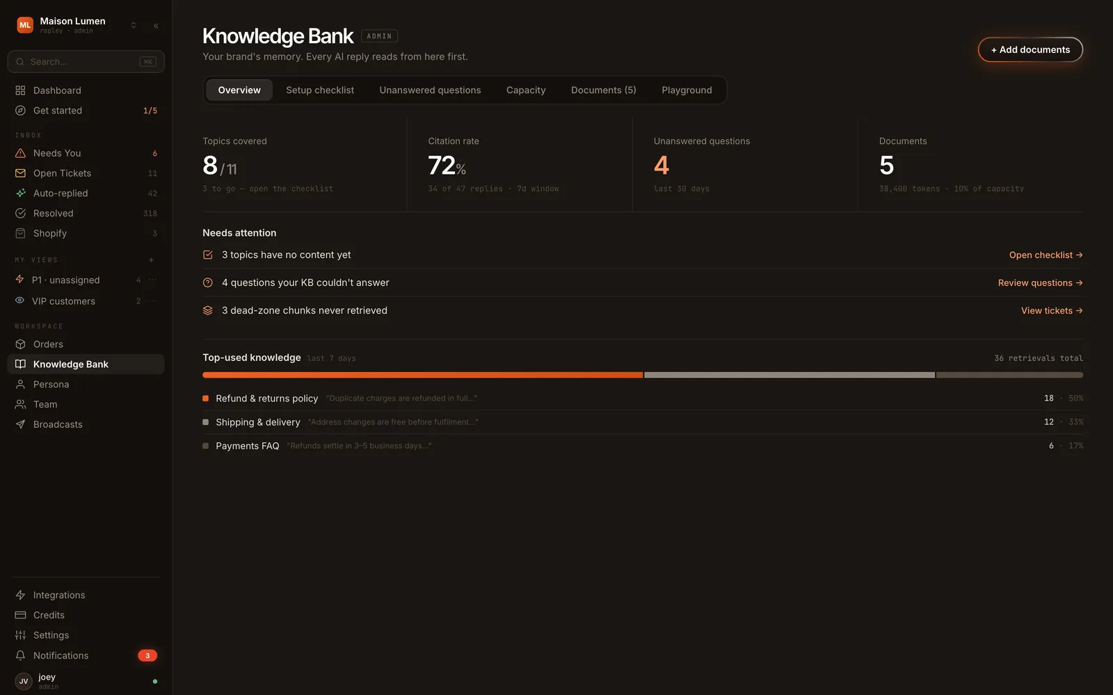Open the Team people icon
The height and width of the screenshot is (695, 1113).
coord(20,405)
